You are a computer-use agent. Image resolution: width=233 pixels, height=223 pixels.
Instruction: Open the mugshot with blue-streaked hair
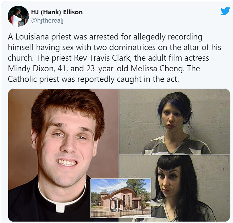pos(175,122)
